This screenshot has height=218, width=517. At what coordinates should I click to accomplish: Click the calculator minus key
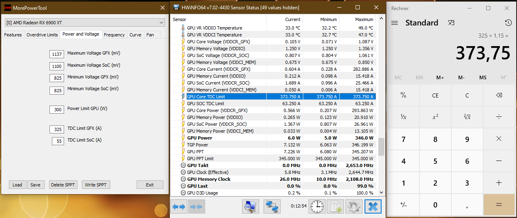(x=499, y=161)
